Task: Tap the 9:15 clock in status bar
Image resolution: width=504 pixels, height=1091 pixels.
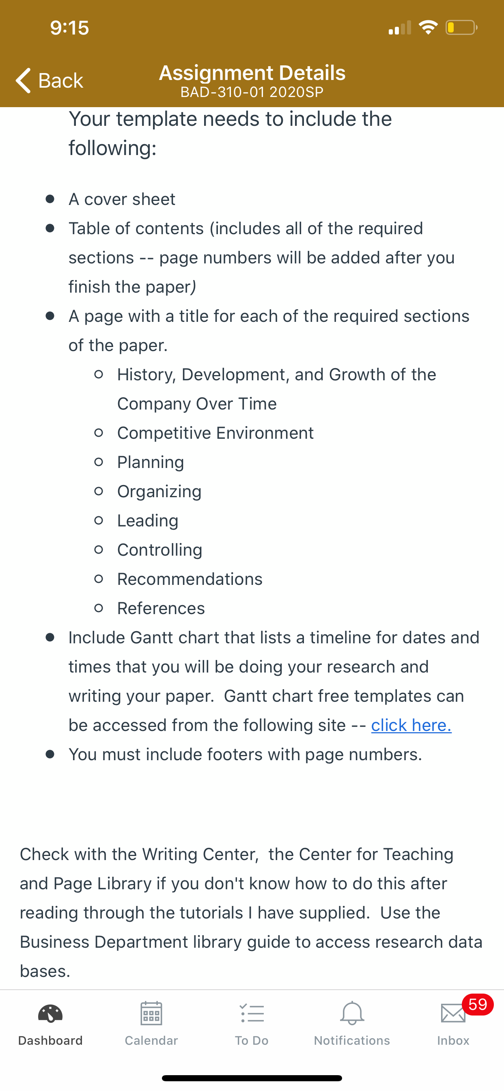Action: pyautogui.click(x=69, y=28)
